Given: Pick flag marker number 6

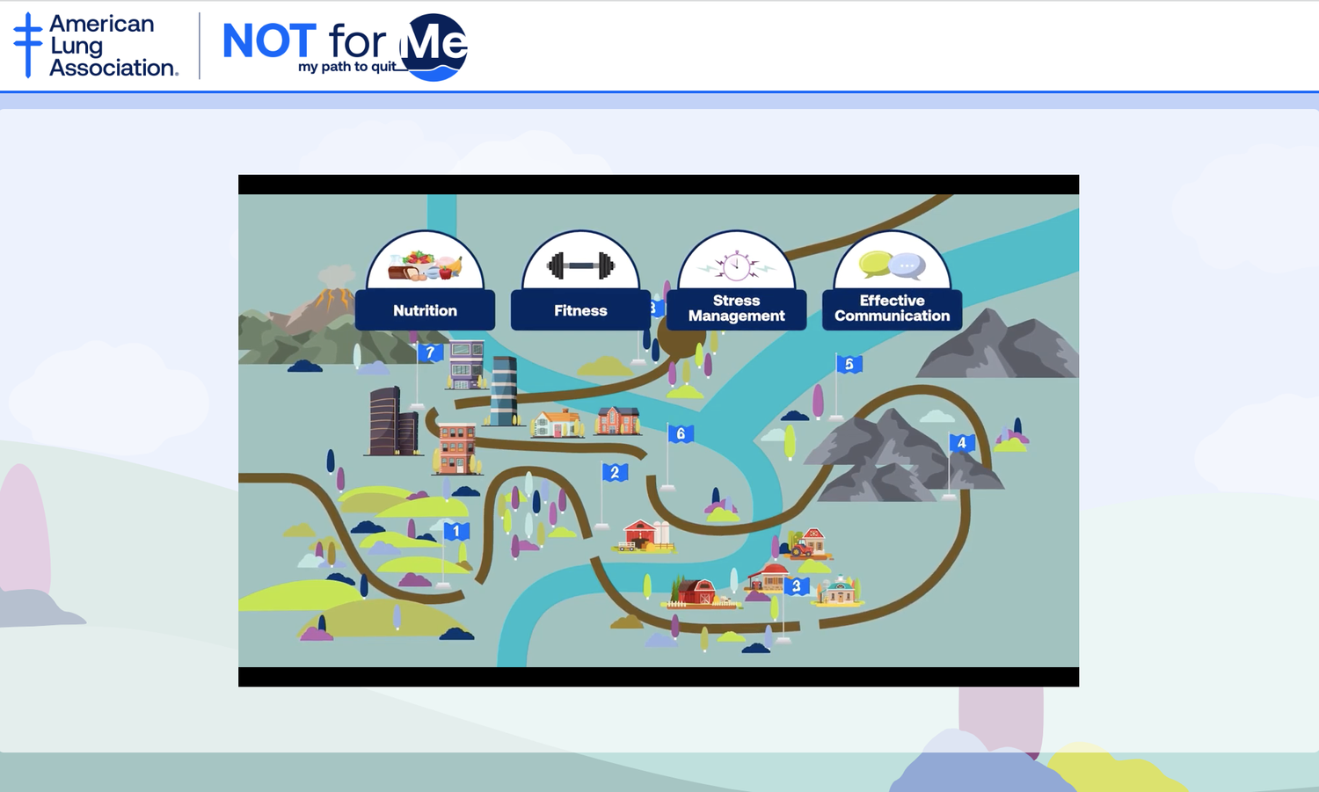Looking at the screenshot, I should (x=681, y=433).
